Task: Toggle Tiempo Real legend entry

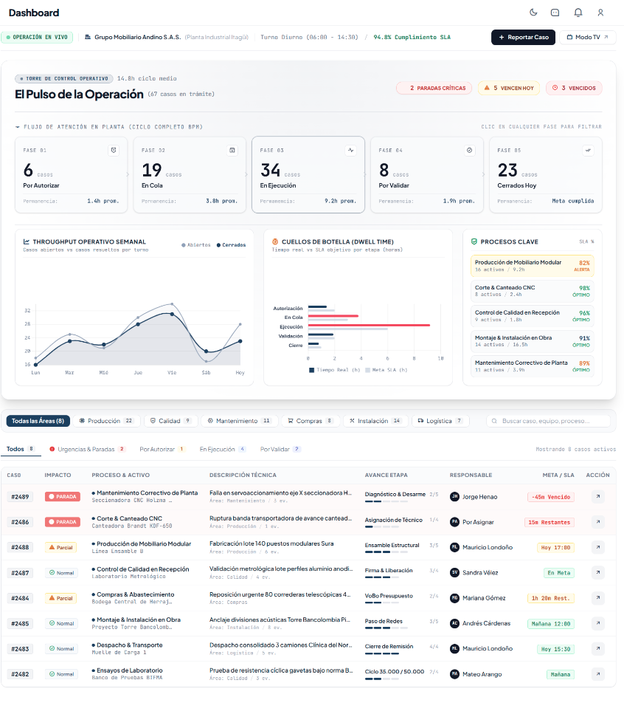Action: tap(334, 370)
